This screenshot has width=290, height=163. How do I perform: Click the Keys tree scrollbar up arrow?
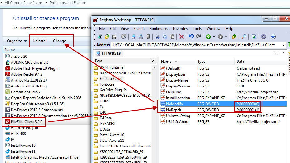[154, 67]
